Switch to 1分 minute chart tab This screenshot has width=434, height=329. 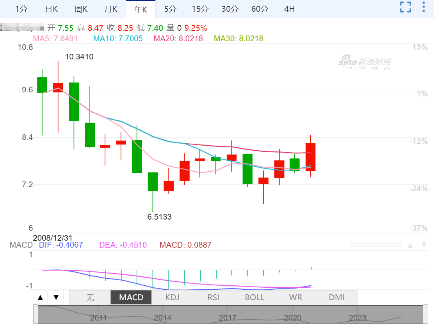[21, 9]
